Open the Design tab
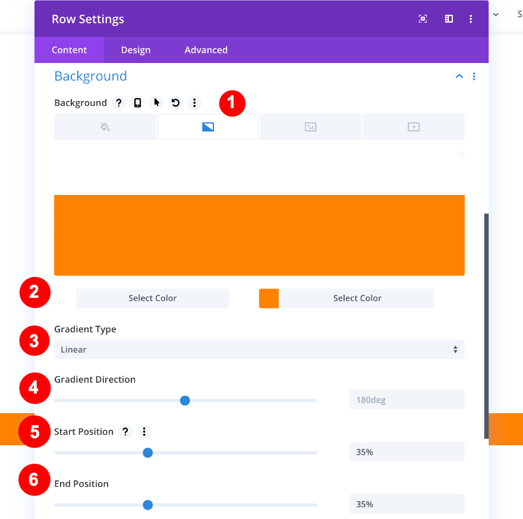Viewport: 523px width, 519px height. [136, 50]
